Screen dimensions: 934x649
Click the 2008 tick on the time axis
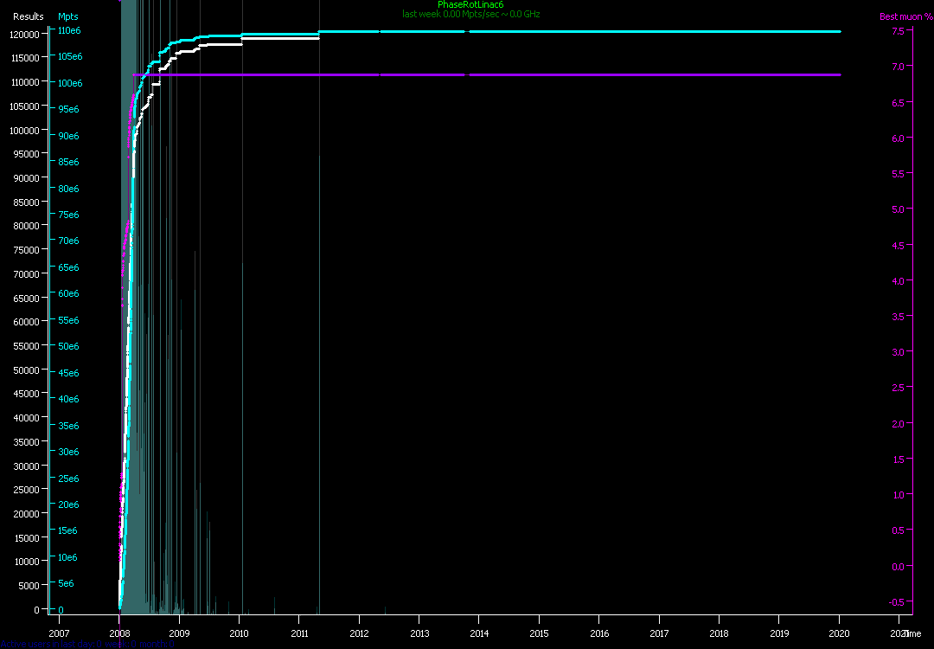point(119,633)
